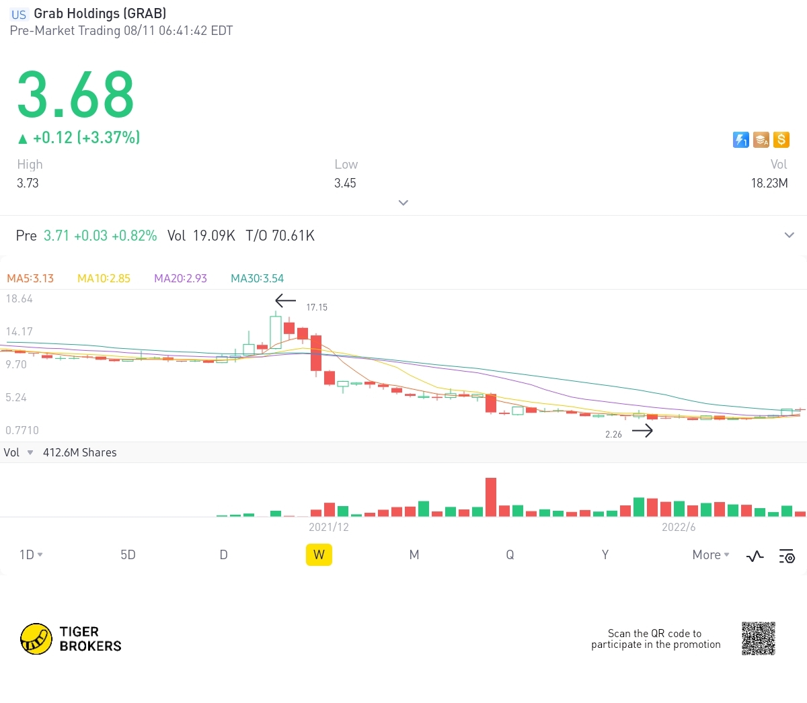Switch to the M monthly chart tab
This screenshot has height=703, width=807.
(414, 554)
